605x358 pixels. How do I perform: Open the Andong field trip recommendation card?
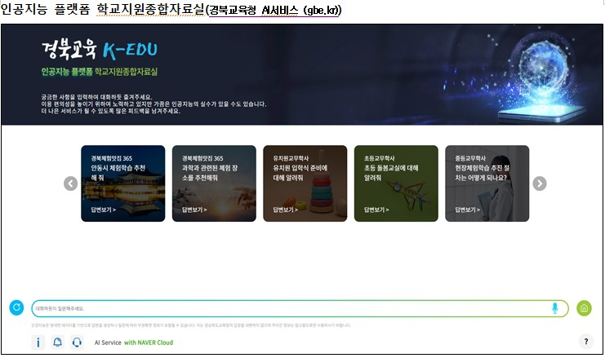point(122,183)
